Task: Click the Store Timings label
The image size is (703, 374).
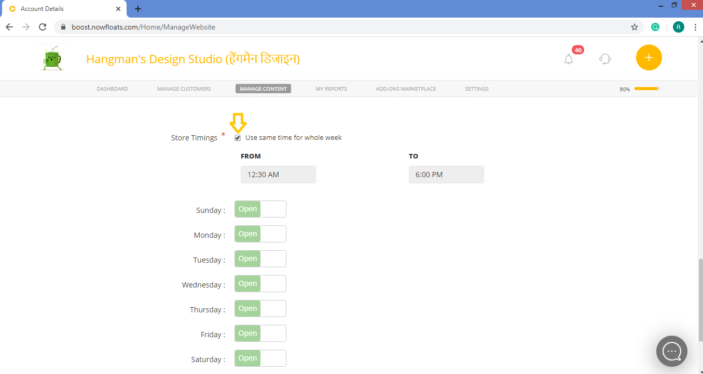Action: tap(194, 138)
